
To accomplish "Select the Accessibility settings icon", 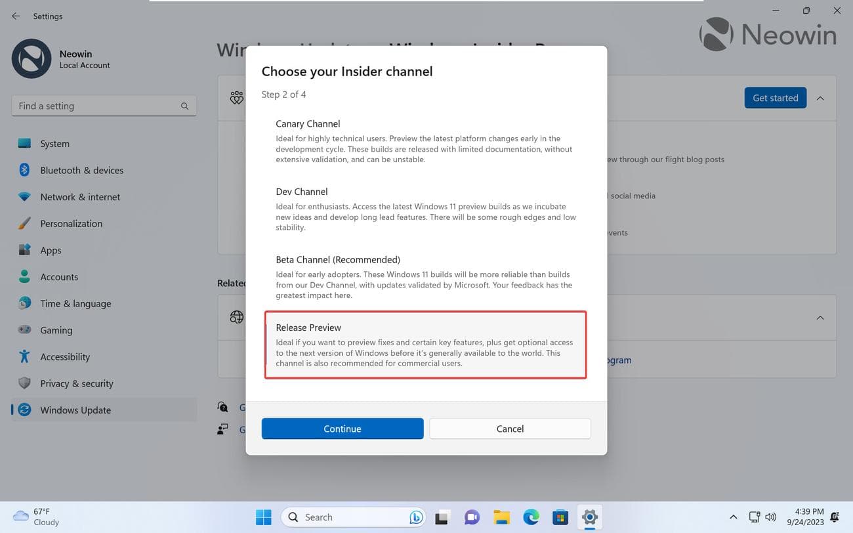I will click(x=25, y=356).
